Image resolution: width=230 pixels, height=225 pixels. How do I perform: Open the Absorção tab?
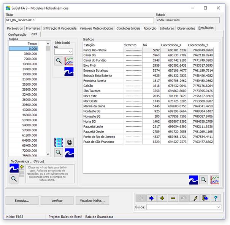(150, 28)
